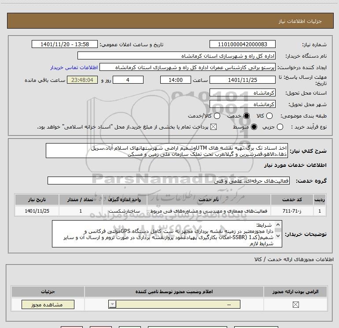Viewport: 339px width, 328px height.
Task: Click the کد خدمت column header
Action: pos(291,199)
